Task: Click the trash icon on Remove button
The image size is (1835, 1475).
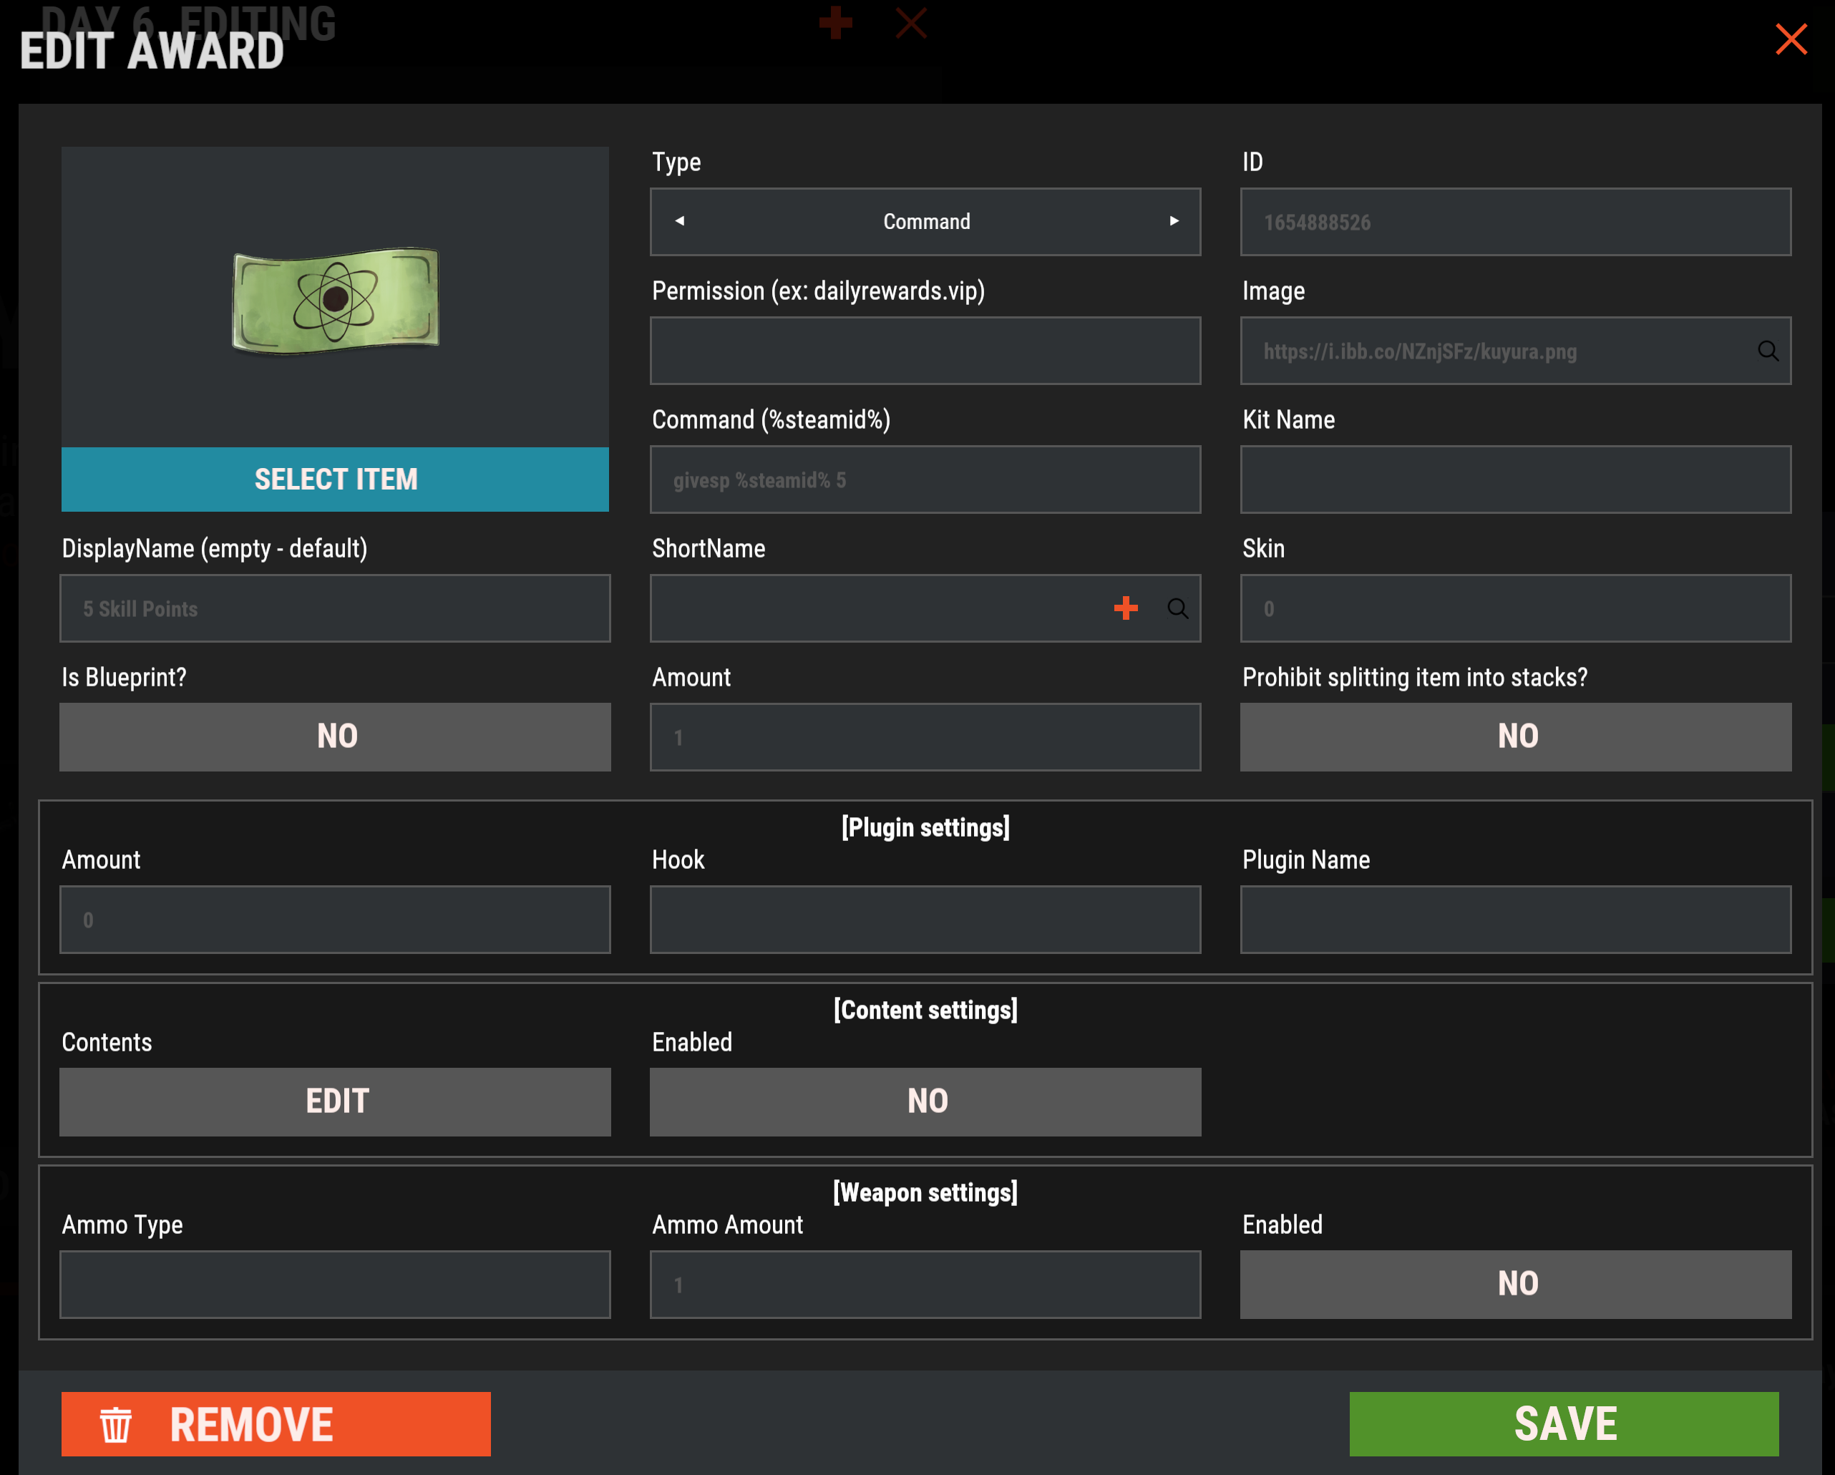Action: (116, 1424)
